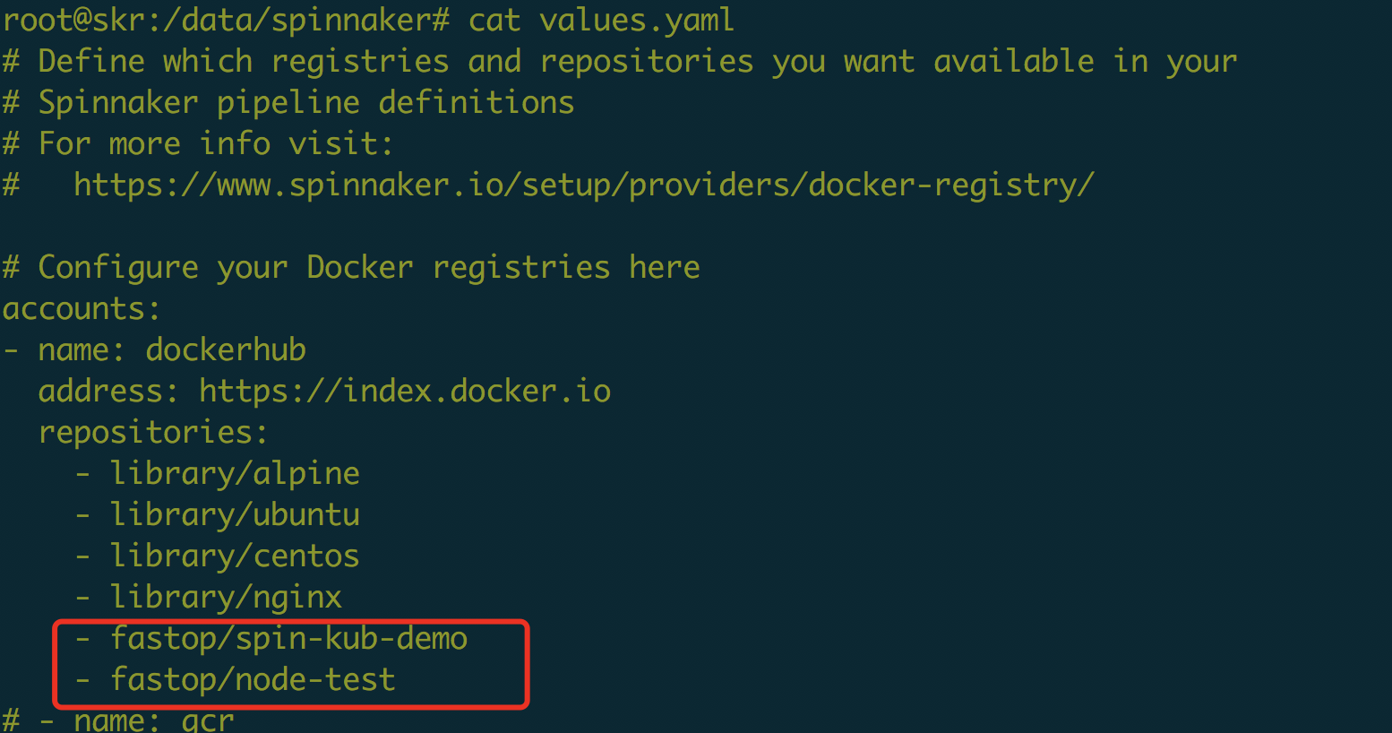Screen dimensions: 1392x733
Task: Click the fastop/spin-kub-demo repository line
Action: 288,639
